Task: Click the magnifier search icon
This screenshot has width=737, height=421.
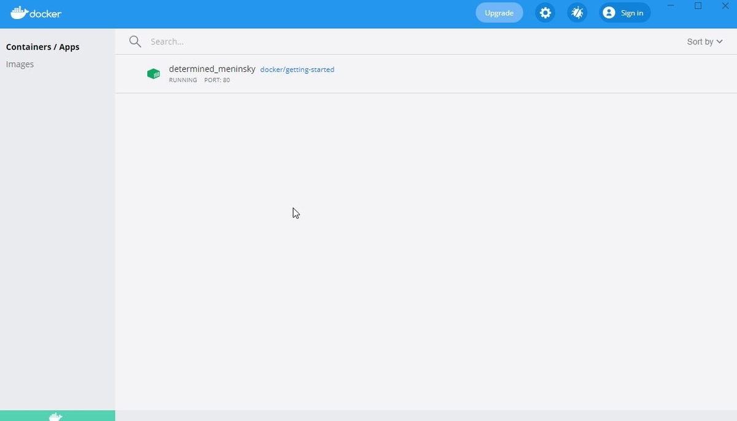Action: point(135,41)
